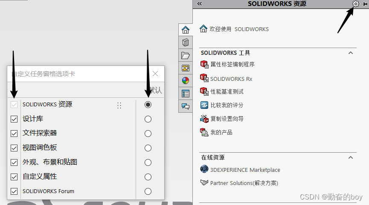The height and width of the screenshot is (205, 369).
Task: Uncheck the 视图调色板 checkbox
Action: coord(14,148)
